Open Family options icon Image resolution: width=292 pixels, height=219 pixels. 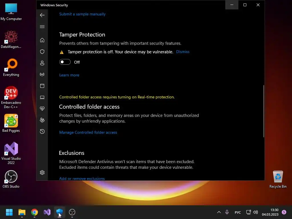[42, 120]
